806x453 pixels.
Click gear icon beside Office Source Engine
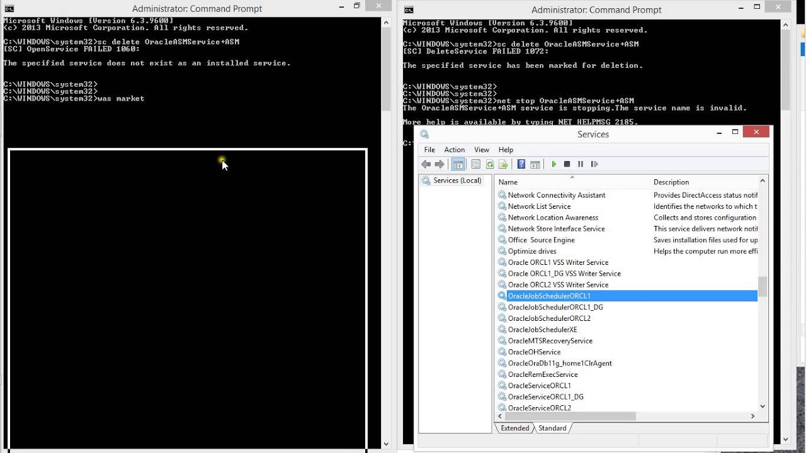(502, 240)
